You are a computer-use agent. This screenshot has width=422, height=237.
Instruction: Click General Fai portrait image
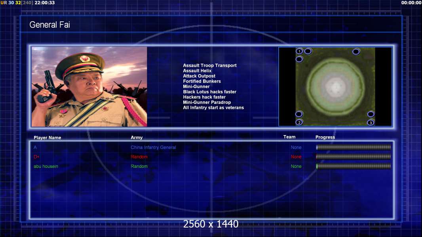click(x=89, y=87)
